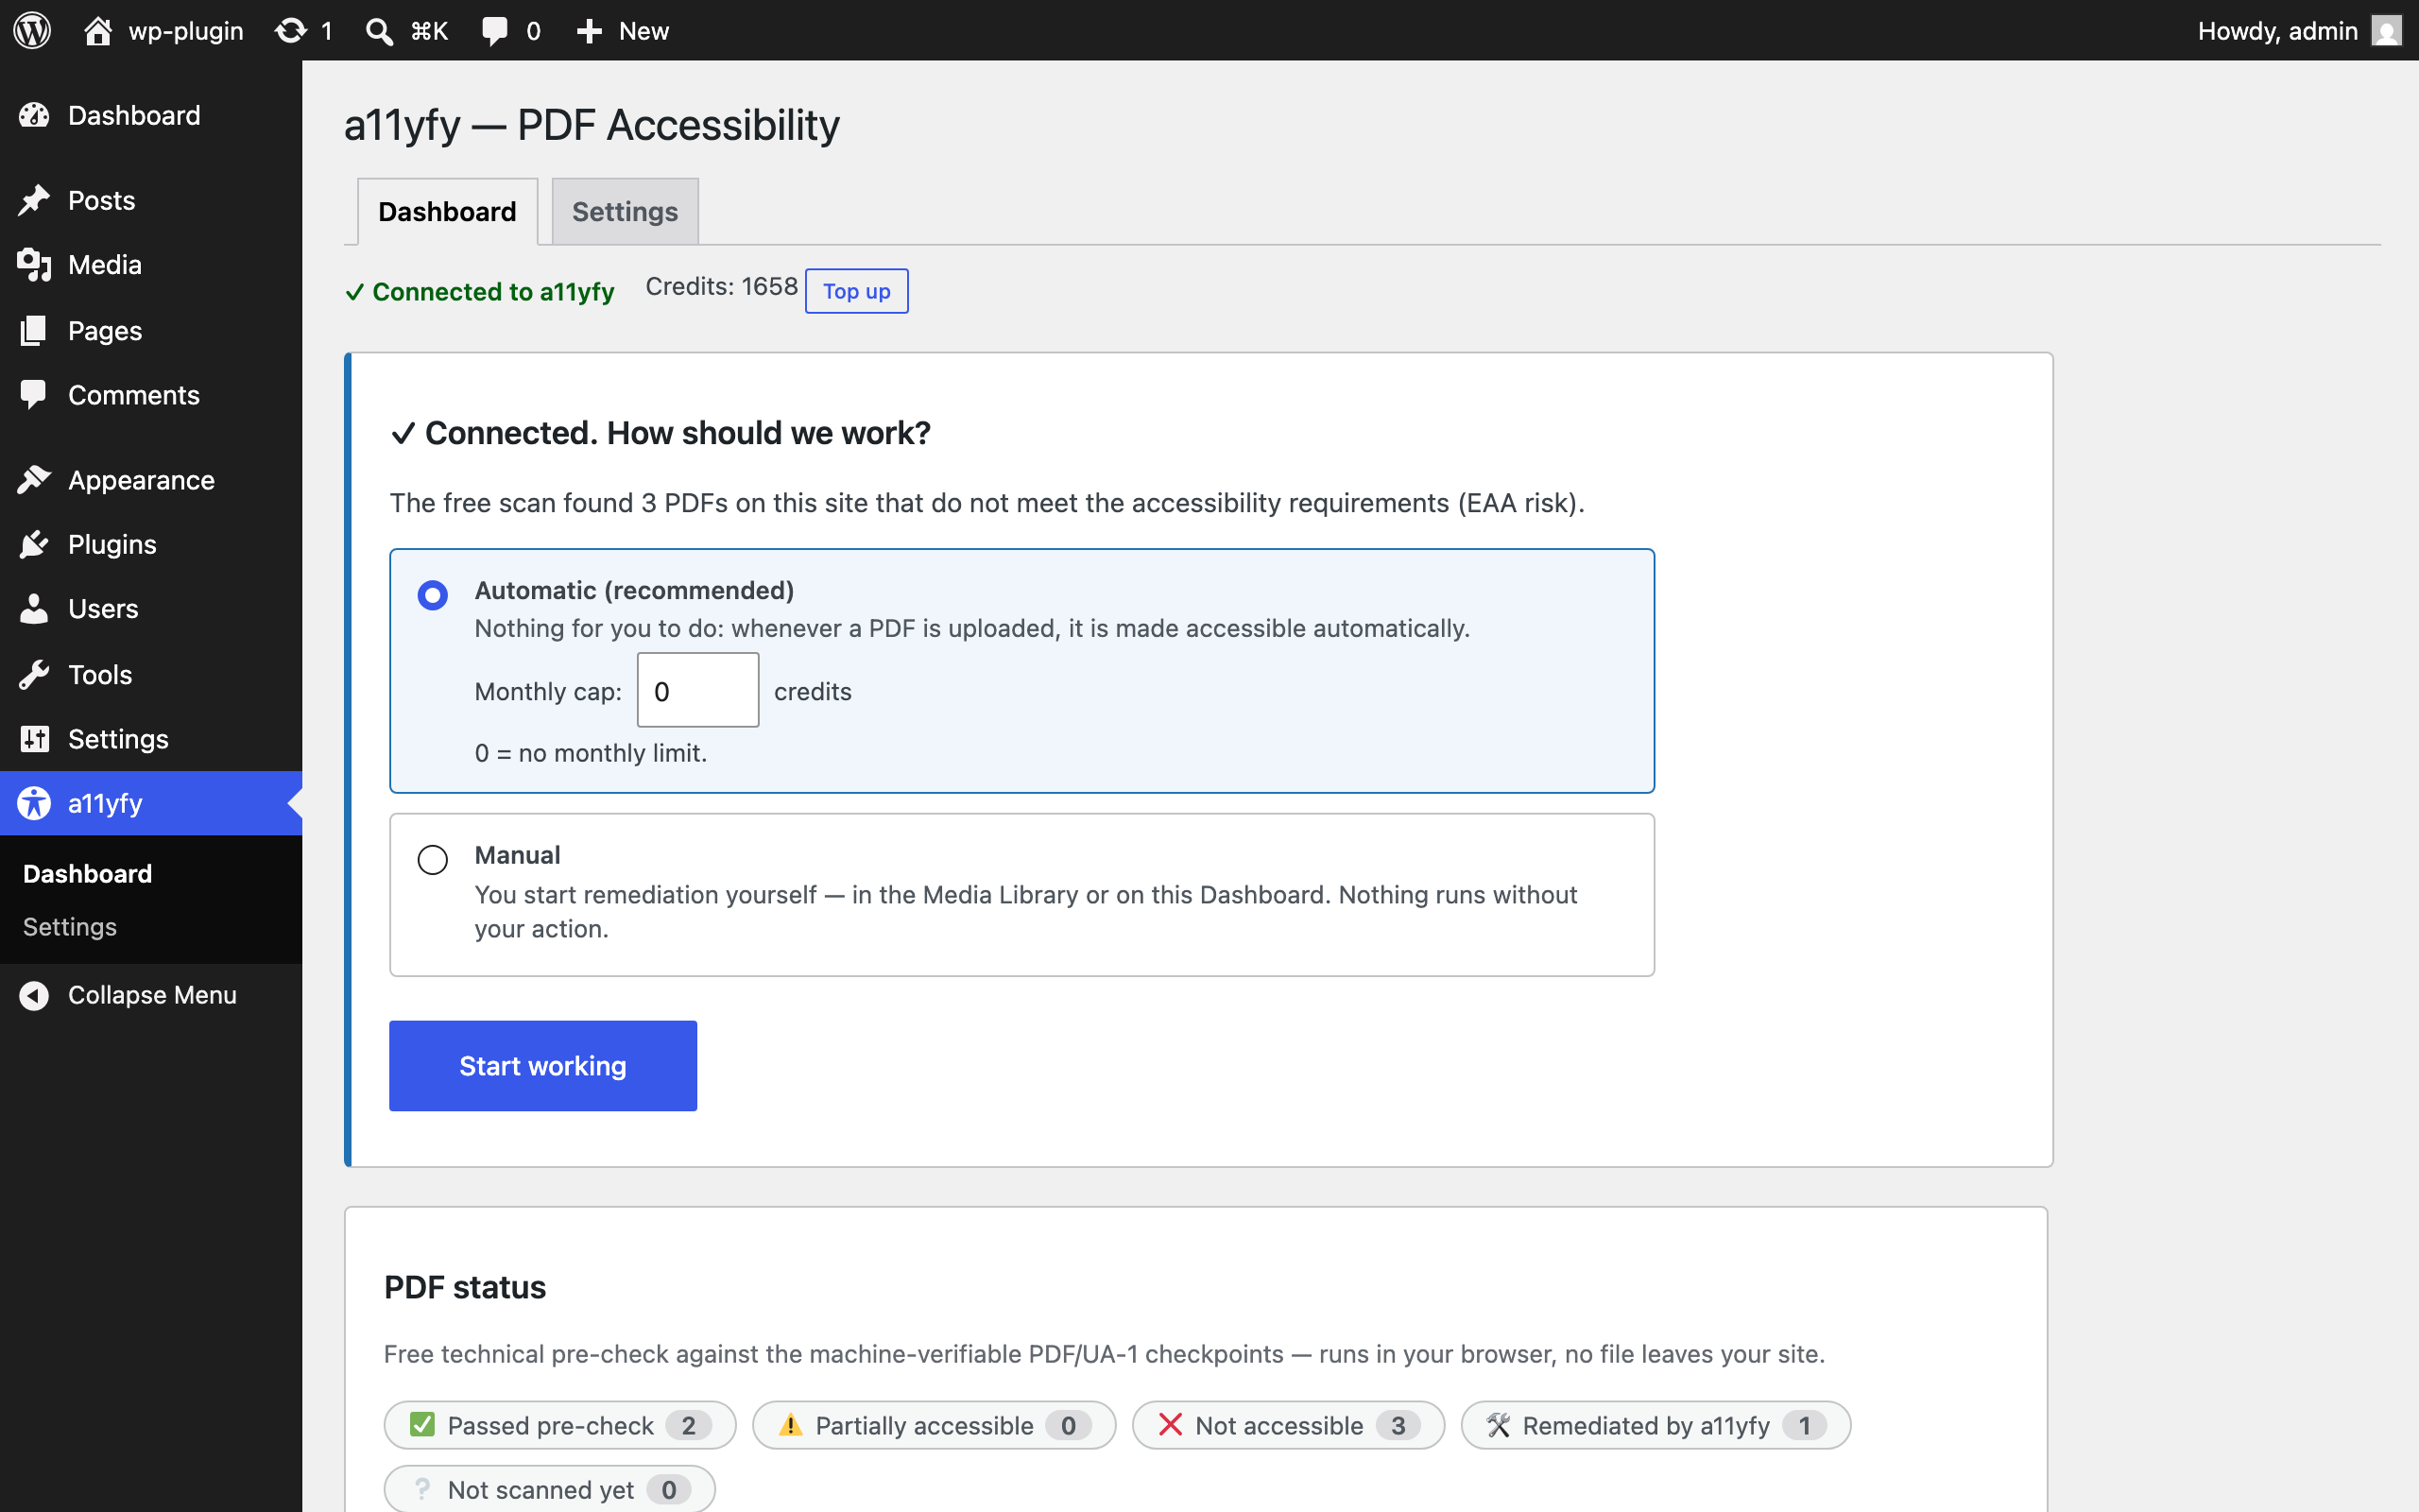The height and width of the screenshot is (1512, 2419).
Task: Click the comments bubble icon in admin bar
Action: 495,31
